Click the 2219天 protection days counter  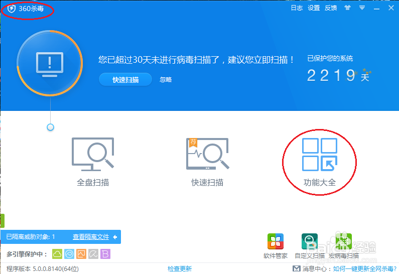(x=339, y=75)
